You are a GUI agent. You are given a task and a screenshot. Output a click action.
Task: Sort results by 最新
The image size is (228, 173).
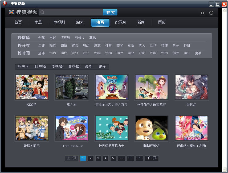click(89, 67)
